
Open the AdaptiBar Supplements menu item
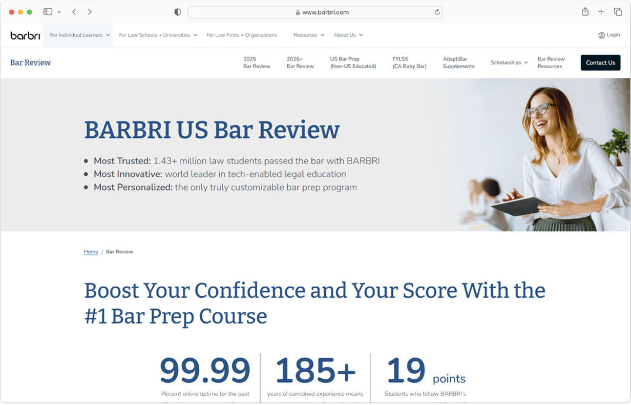(x=458, y=63)
